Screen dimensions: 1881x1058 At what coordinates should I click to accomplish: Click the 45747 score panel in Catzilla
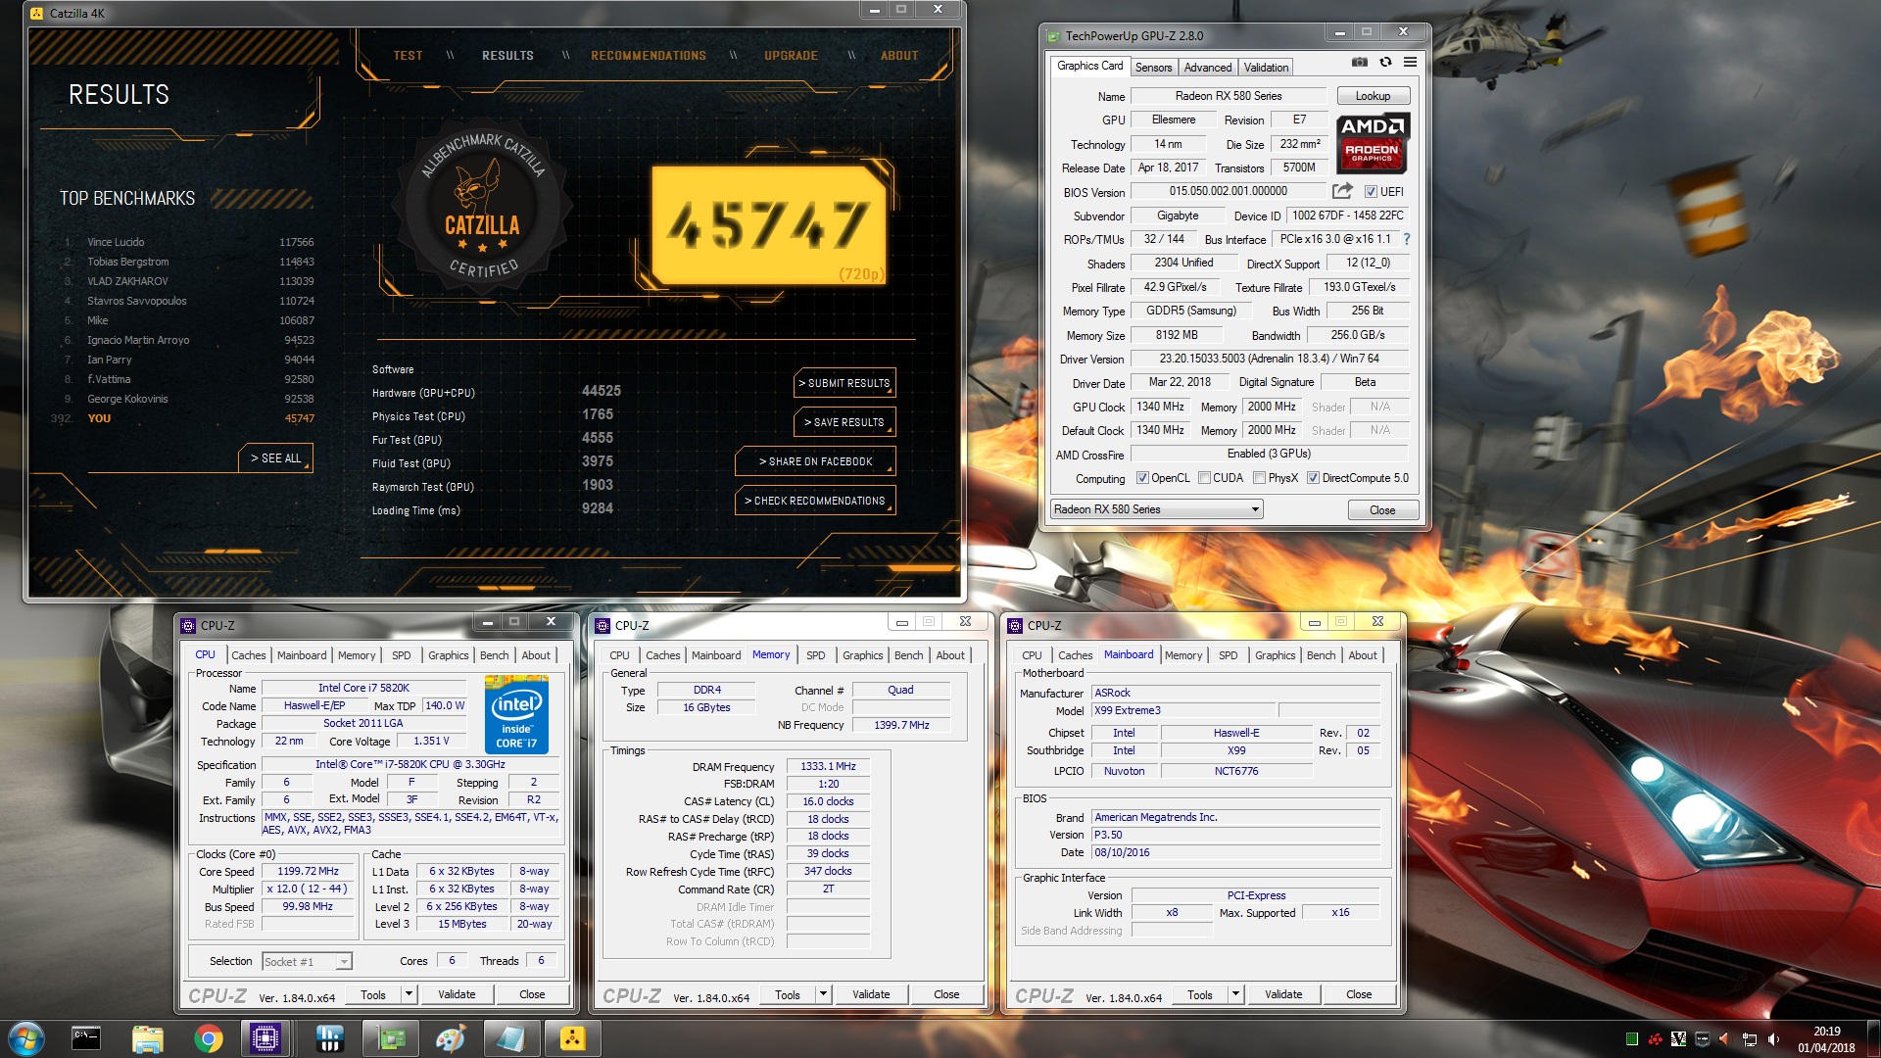769,225
